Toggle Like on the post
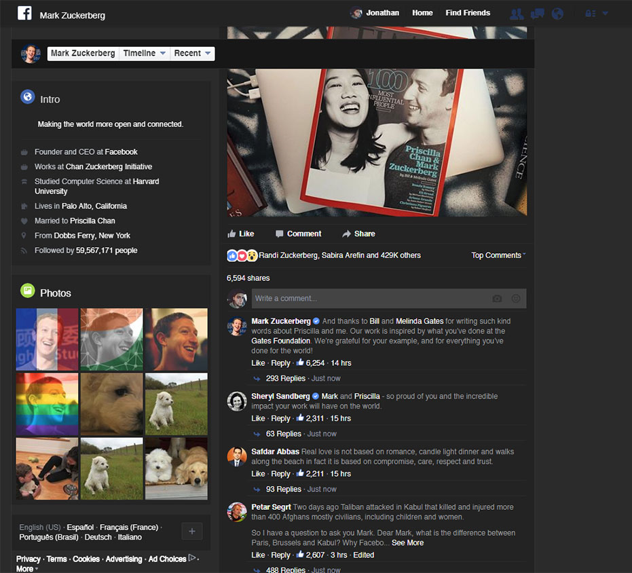Viewport: 632px width, 573px height. coord(240,234)
